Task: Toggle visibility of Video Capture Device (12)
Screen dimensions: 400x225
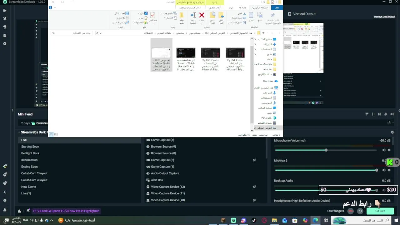Action: pyautogui.click(x=254, y=187)
